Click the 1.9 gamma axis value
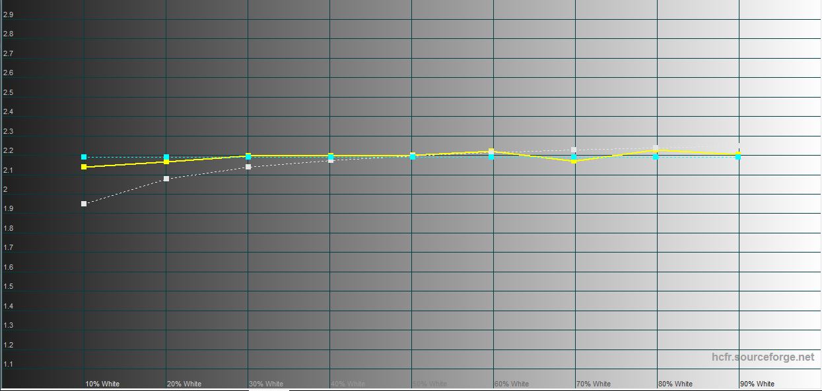 coord(8,209)
